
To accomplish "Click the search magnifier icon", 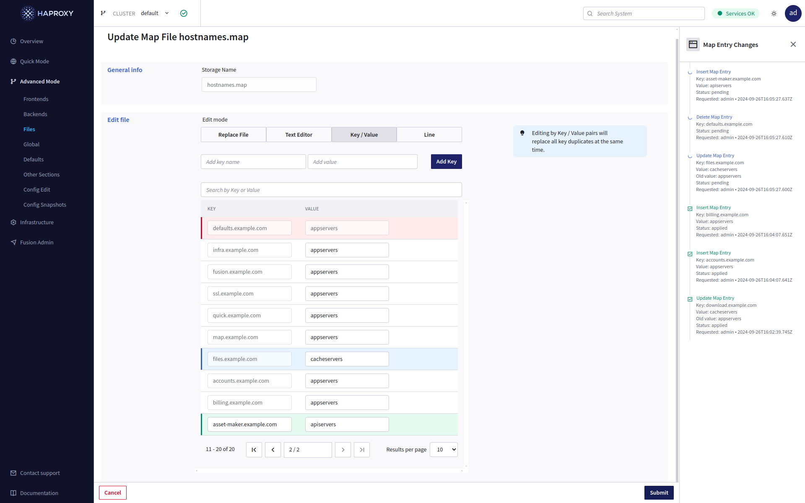I will 590,13.
